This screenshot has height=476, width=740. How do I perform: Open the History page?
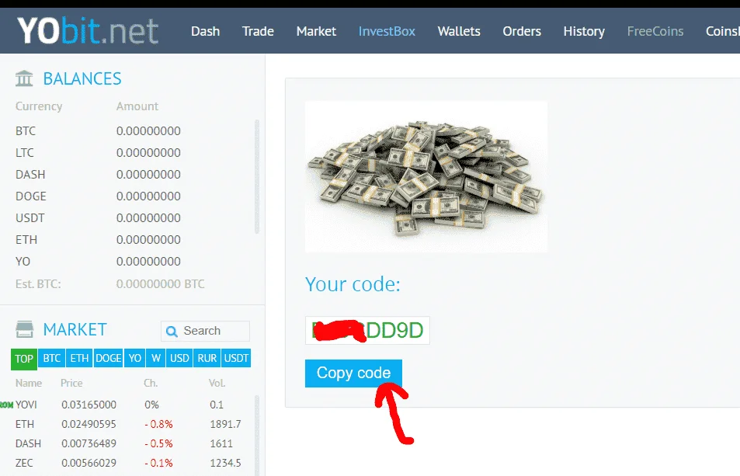pyautogui.click(x=584, y=31)
